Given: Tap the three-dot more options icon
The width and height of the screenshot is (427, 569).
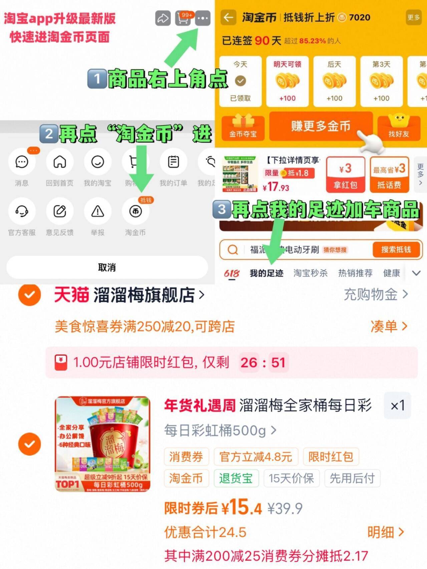Looking at the screenshot, I should (203, 18).
